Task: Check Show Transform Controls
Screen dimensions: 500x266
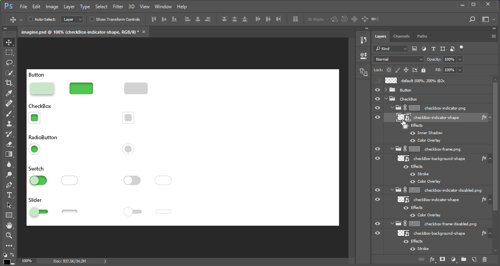Action: pos(92,19)
